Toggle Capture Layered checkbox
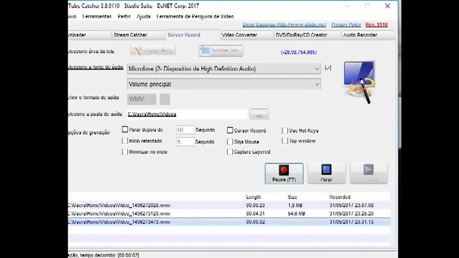This screenshot has width=459, height=258. [x=230, y=152]
